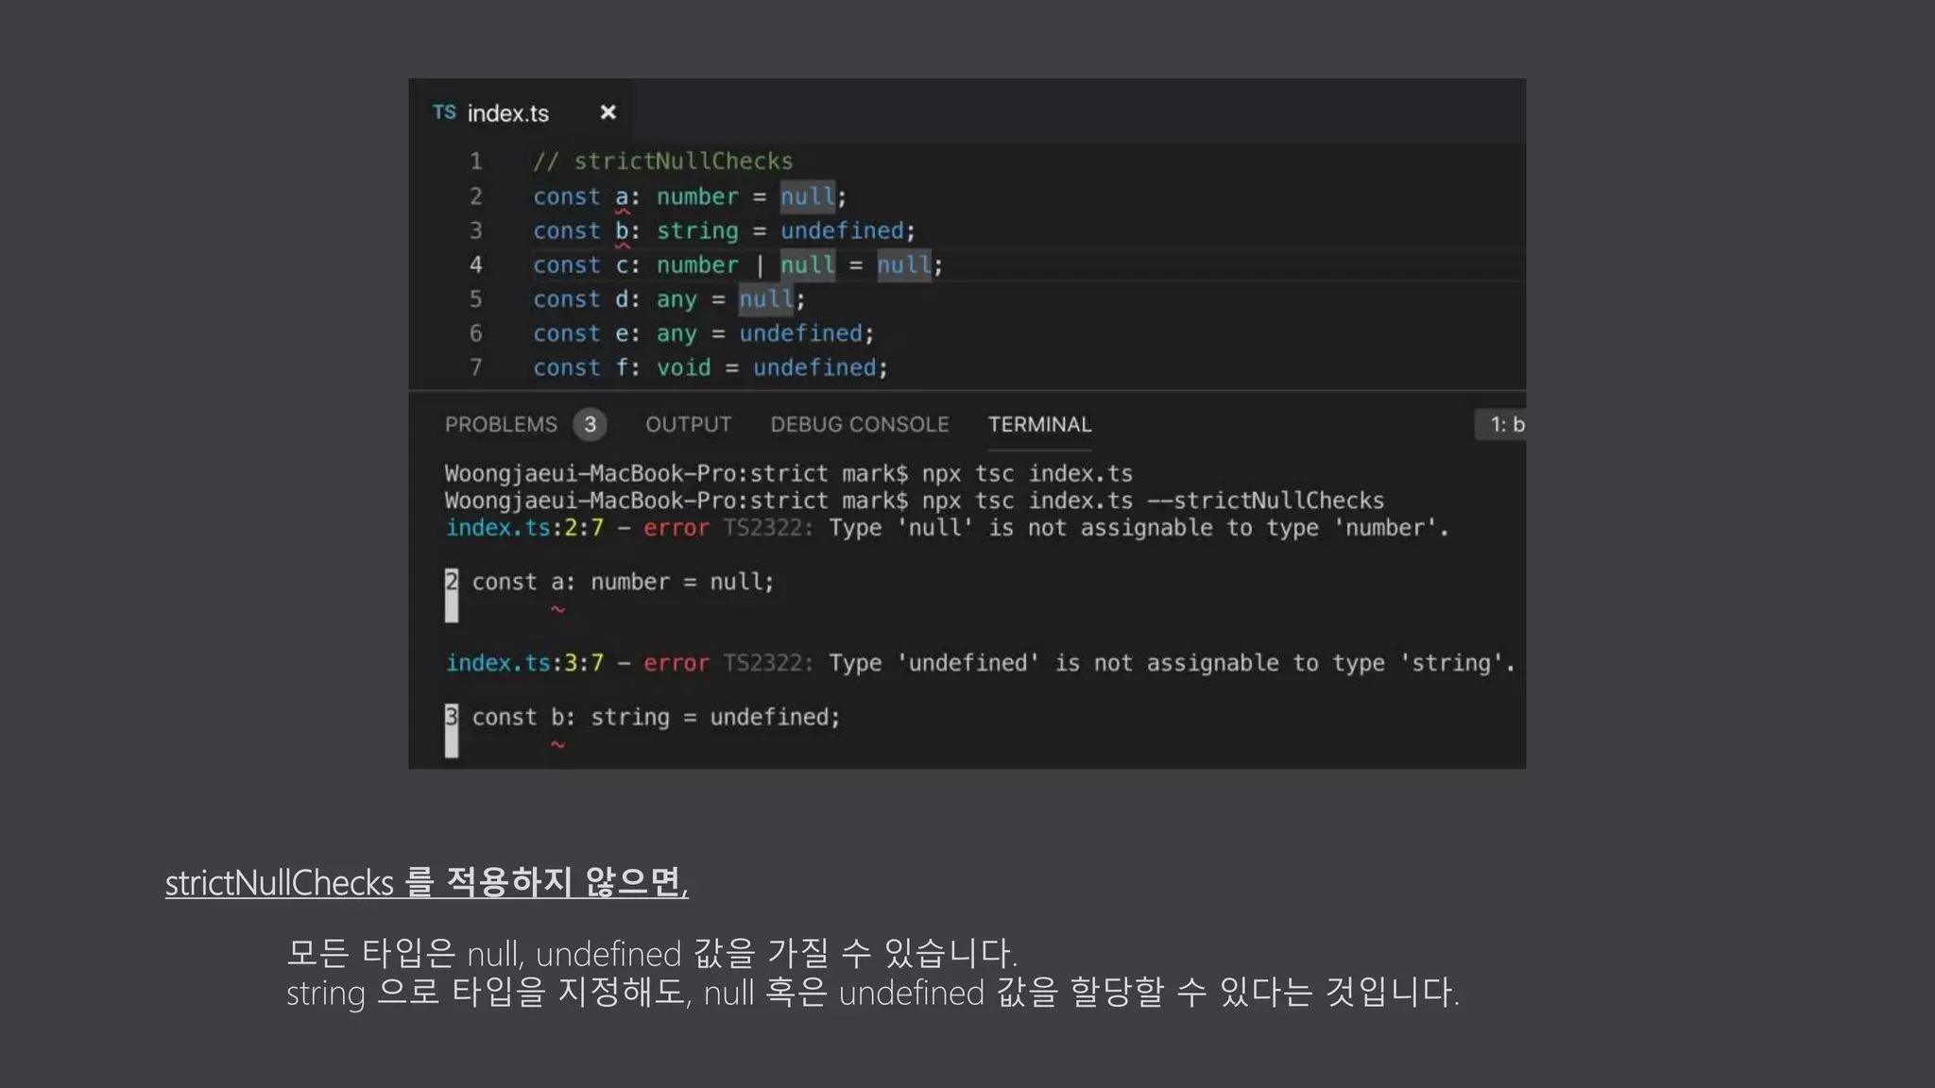
Task: Click the 'any' type on line 5
Action: coord(676,299)
